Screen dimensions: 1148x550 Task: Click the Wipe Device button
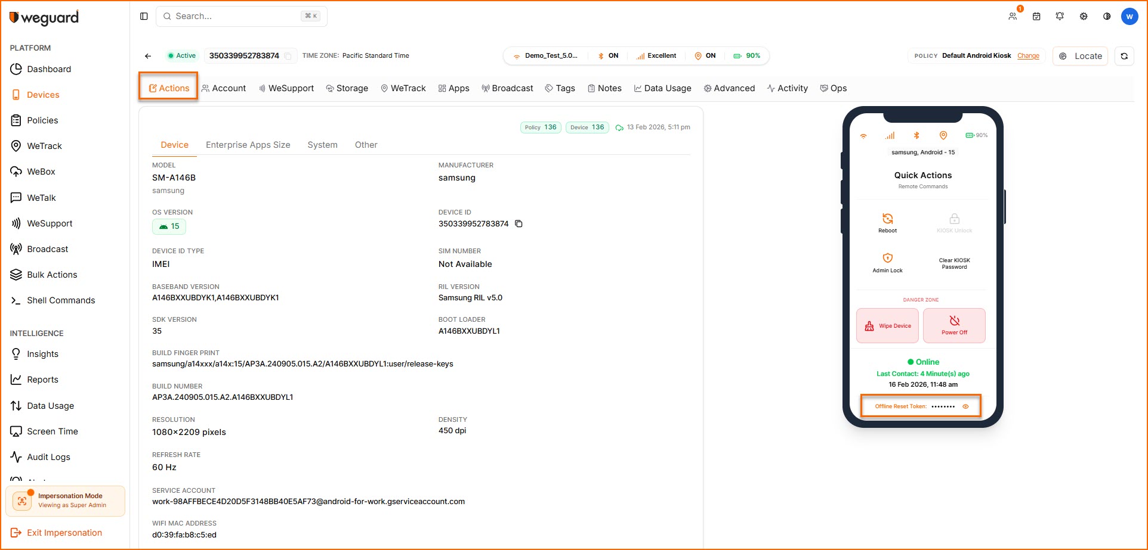[x=887, y=326]
